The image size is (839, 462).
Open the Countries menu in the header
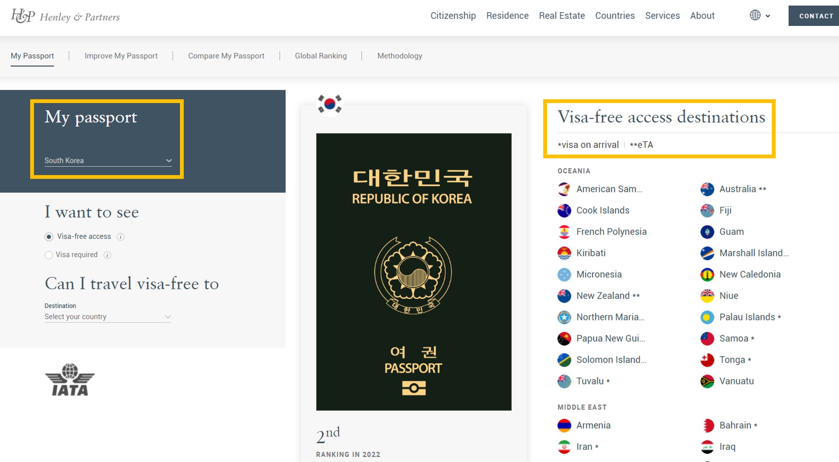[615, 15]
